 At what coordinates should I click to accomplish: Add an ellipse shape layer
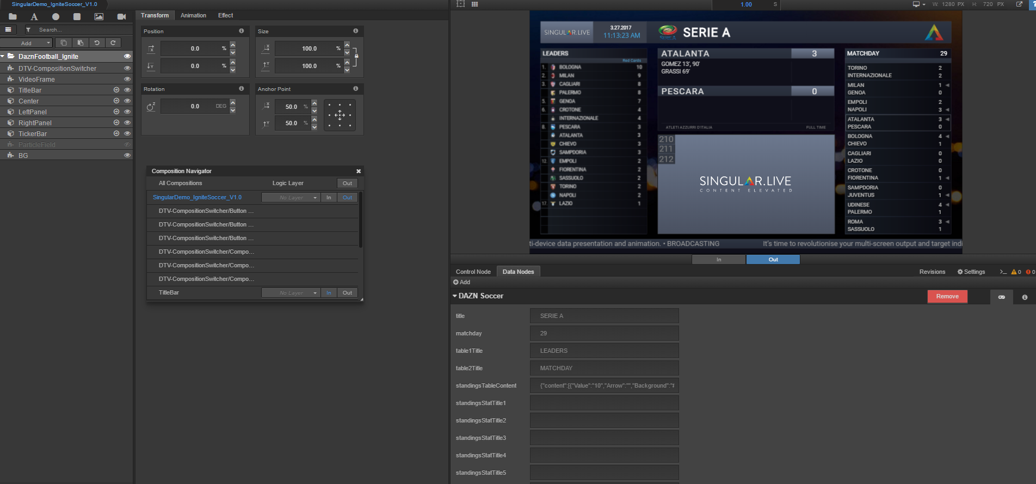[55, 16]
